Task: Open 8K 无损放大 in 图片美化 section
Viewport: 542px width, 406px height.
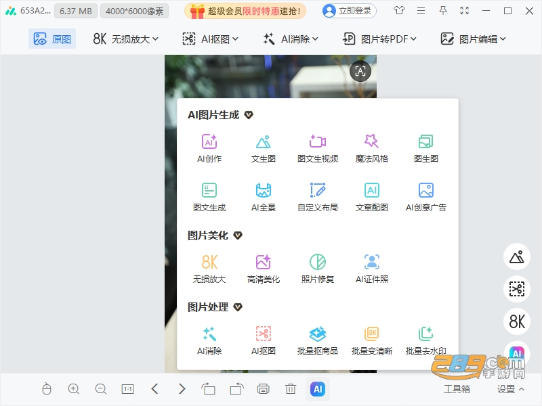Action: (209, 269)
